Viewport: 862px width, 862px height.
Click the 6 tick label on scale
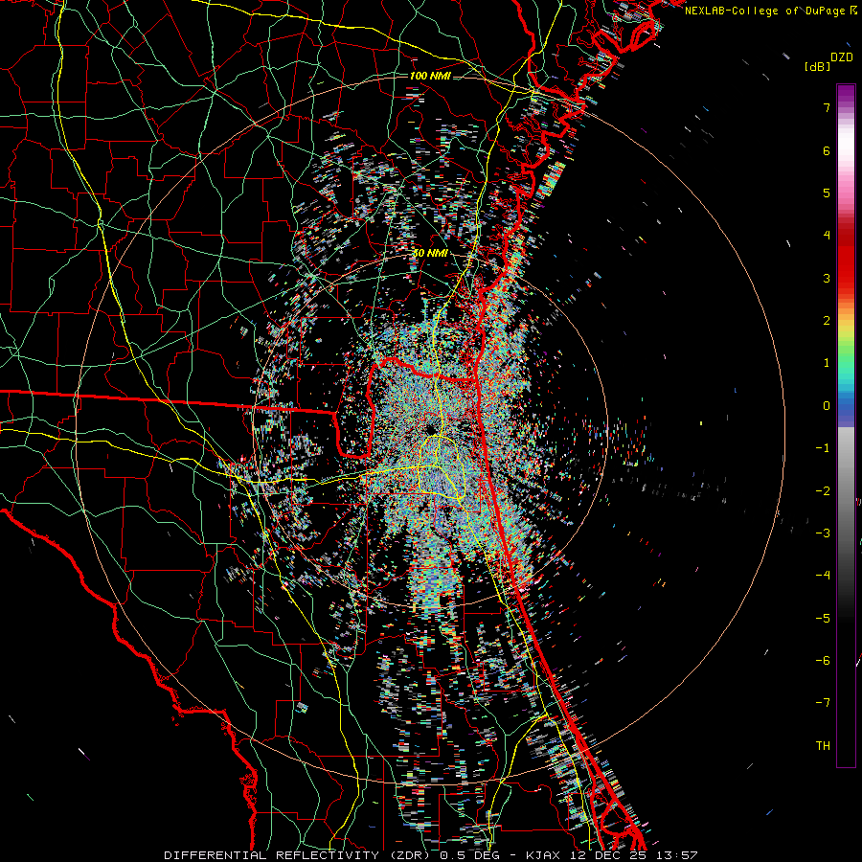827,150
